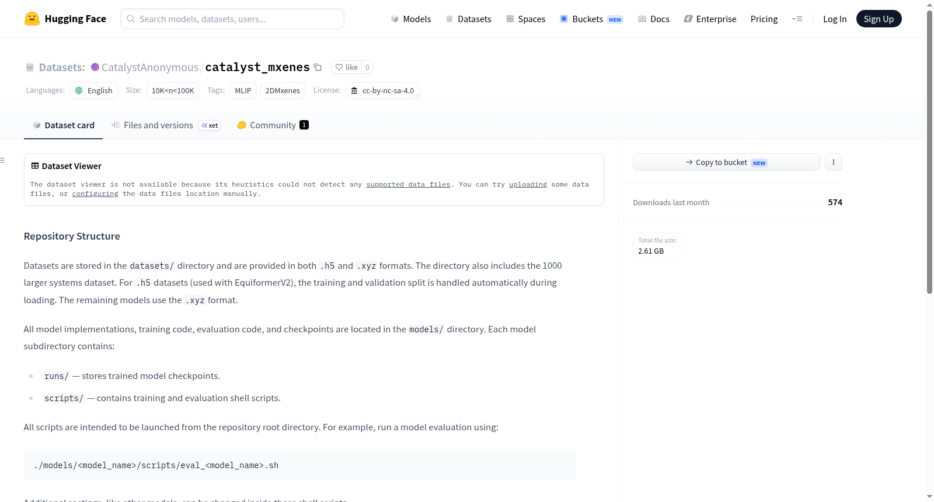Open the CatalystAnonymous profile link

pyautogui.click(x=150, y=67)
